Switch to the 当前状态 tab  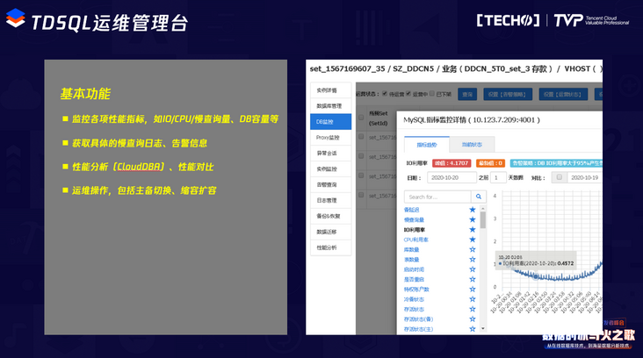472,145
